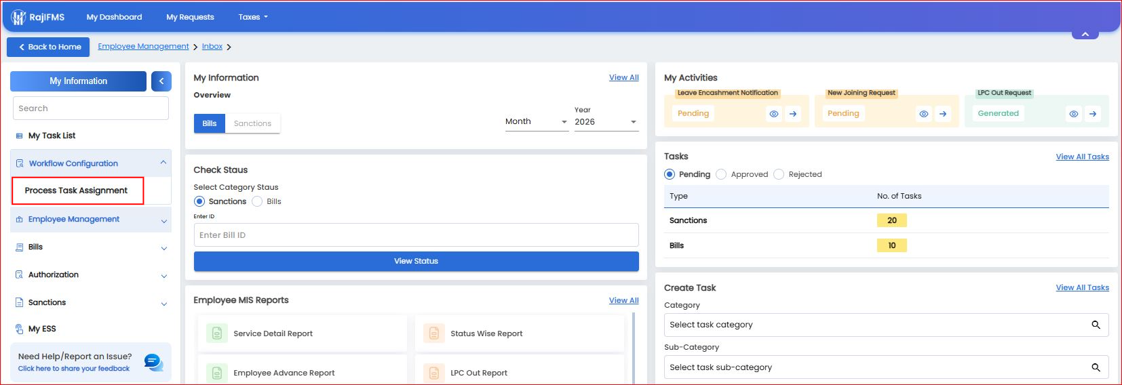
Task: Click the Back to Home button
Action: (x=48, y=47)
